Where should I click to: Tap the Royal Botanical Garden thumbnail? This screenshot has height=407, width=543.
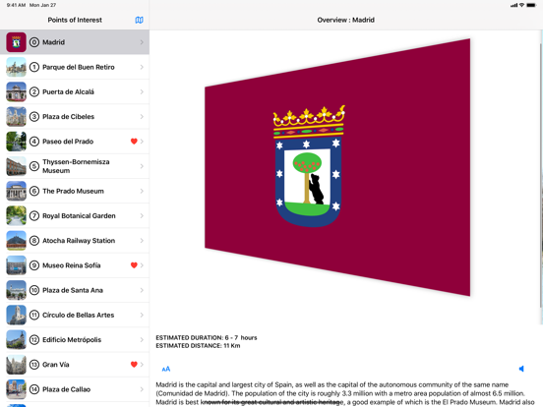16,215
